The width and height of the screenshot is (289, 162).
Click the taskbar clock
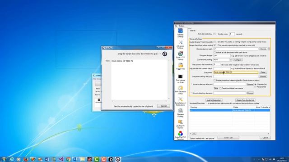coord(282,159)
